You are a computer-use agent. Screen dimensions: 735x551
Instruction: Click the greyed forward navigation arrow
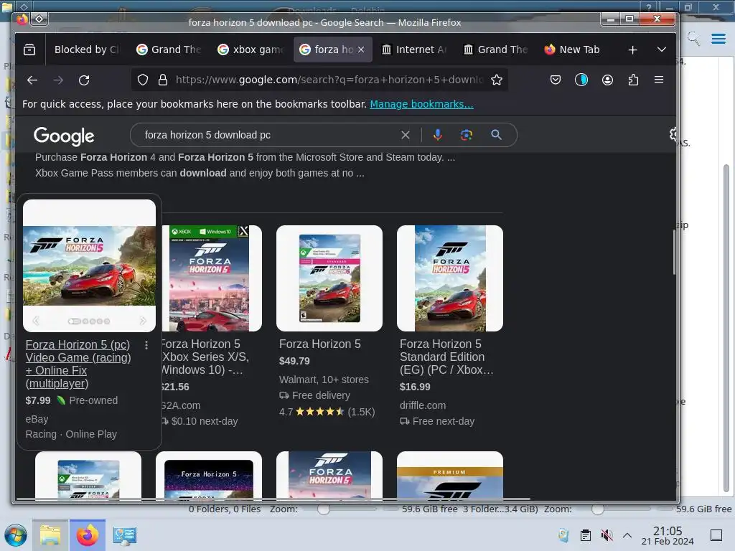coord(58,80)
